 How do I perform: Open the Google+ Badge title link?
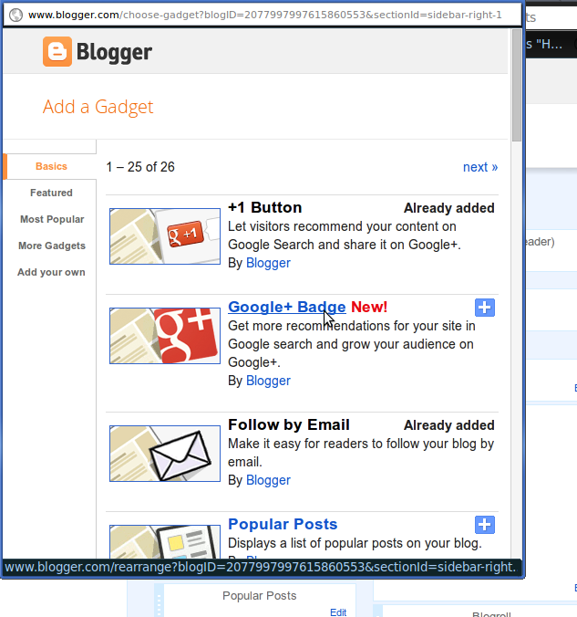click(287, 307)
